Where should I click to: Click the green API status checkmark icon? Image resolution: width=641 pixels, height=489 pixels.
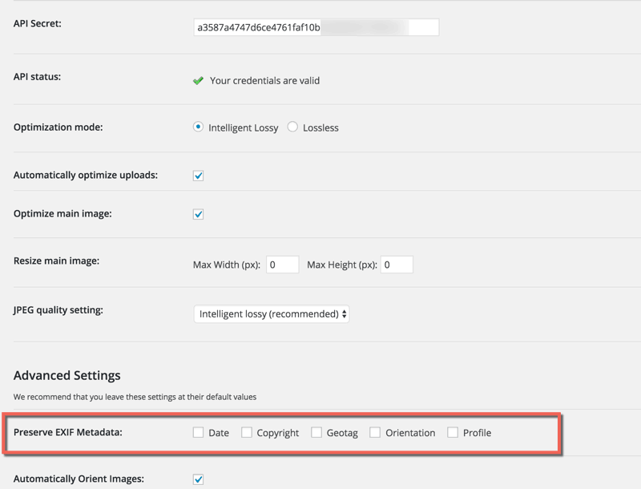[198, 81]
